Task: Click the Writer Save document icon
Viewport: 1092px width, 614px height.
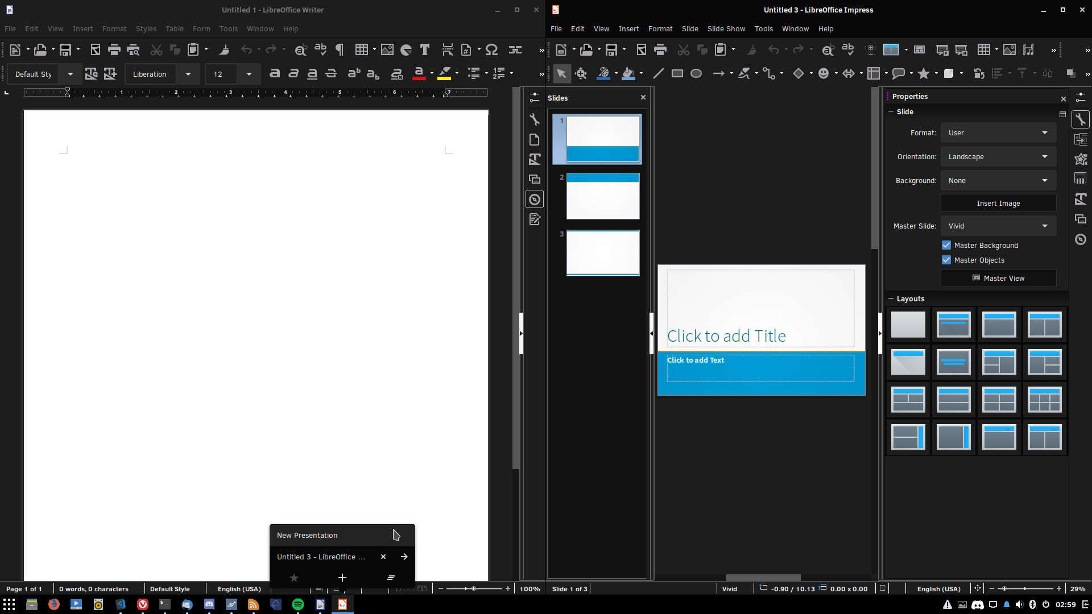Action: 65,50
